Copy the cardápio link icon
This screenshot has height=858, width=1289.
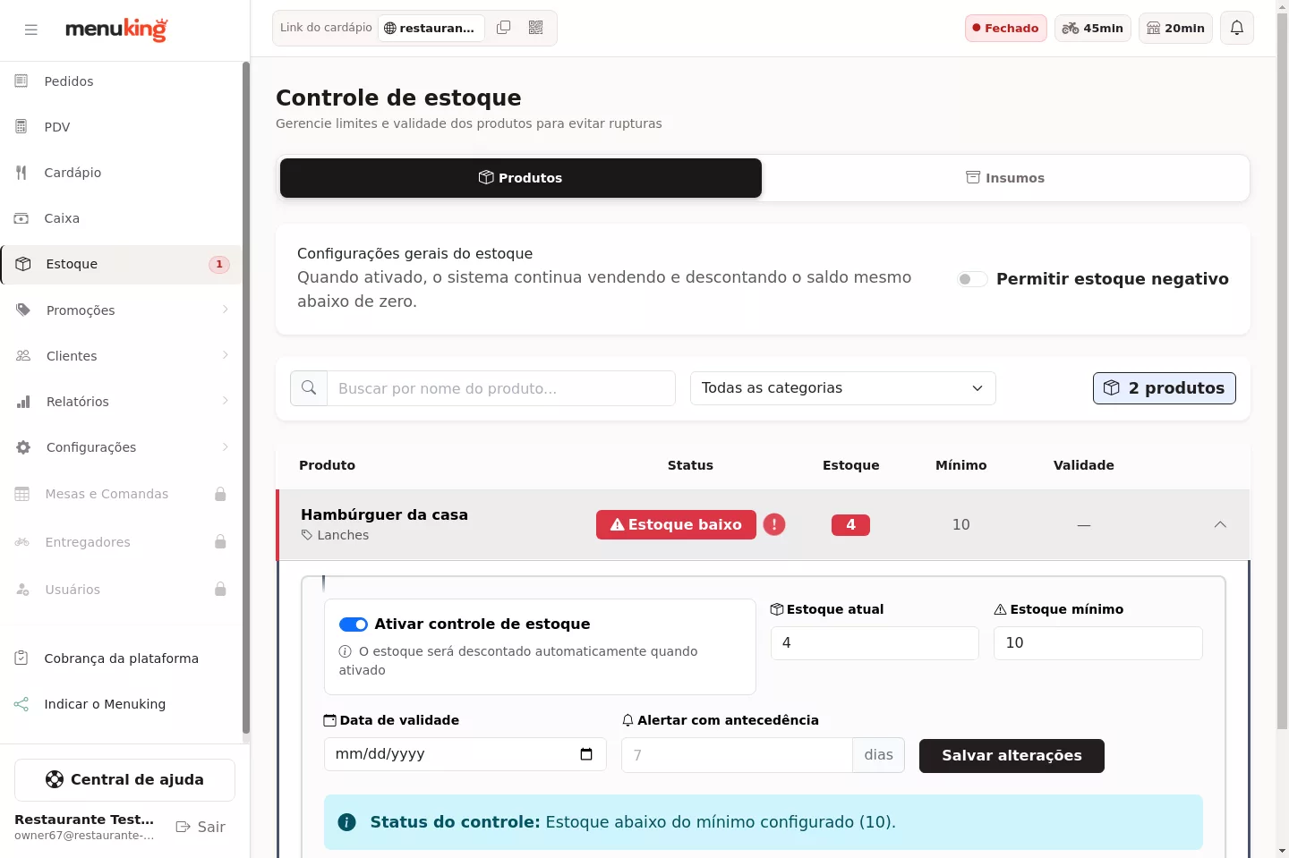[x=504, y=28]
